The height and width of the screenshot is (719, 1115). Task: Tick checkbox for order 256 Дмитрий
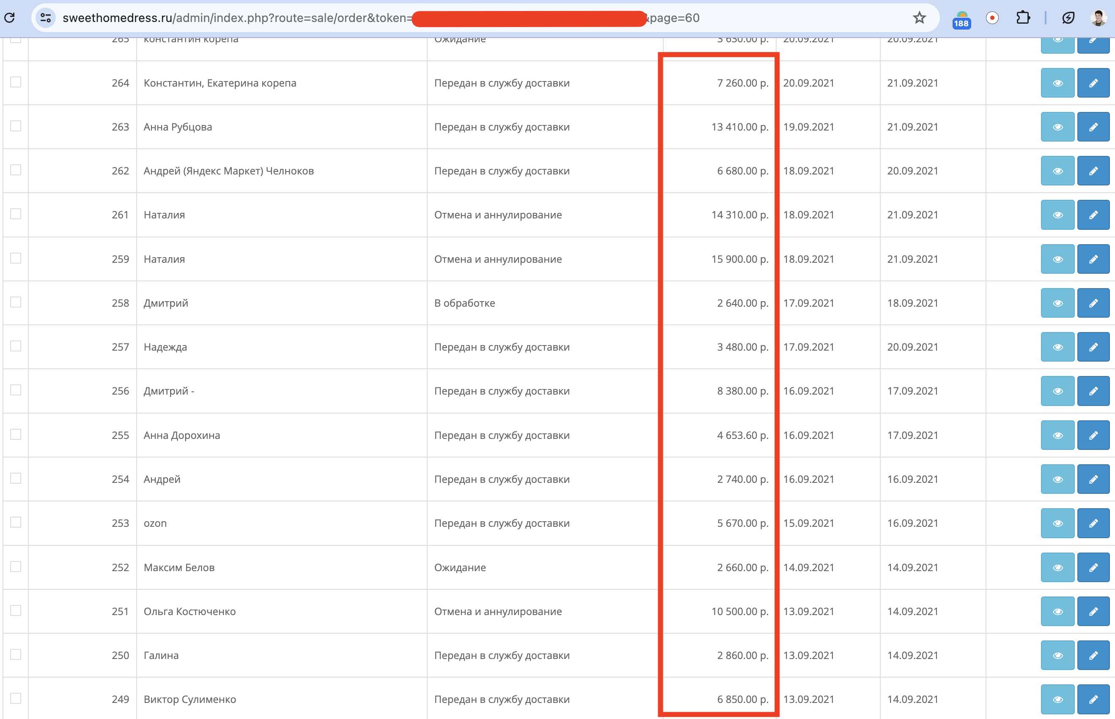click(15, 390)
